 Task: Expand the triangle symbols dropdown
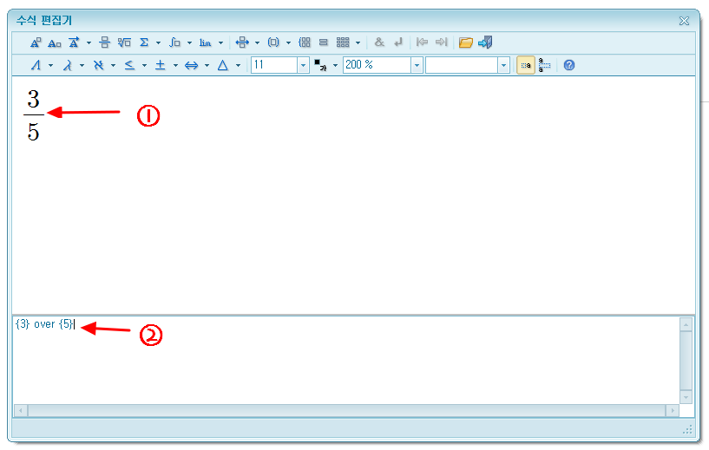tap(238, 66)
